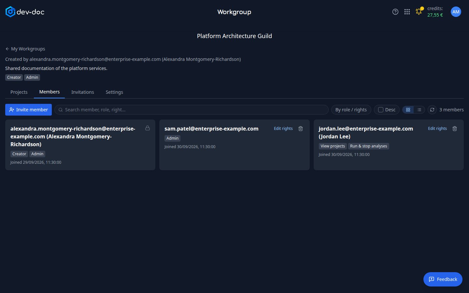
Task: Open the Settings tab
Action: [114, 92]
